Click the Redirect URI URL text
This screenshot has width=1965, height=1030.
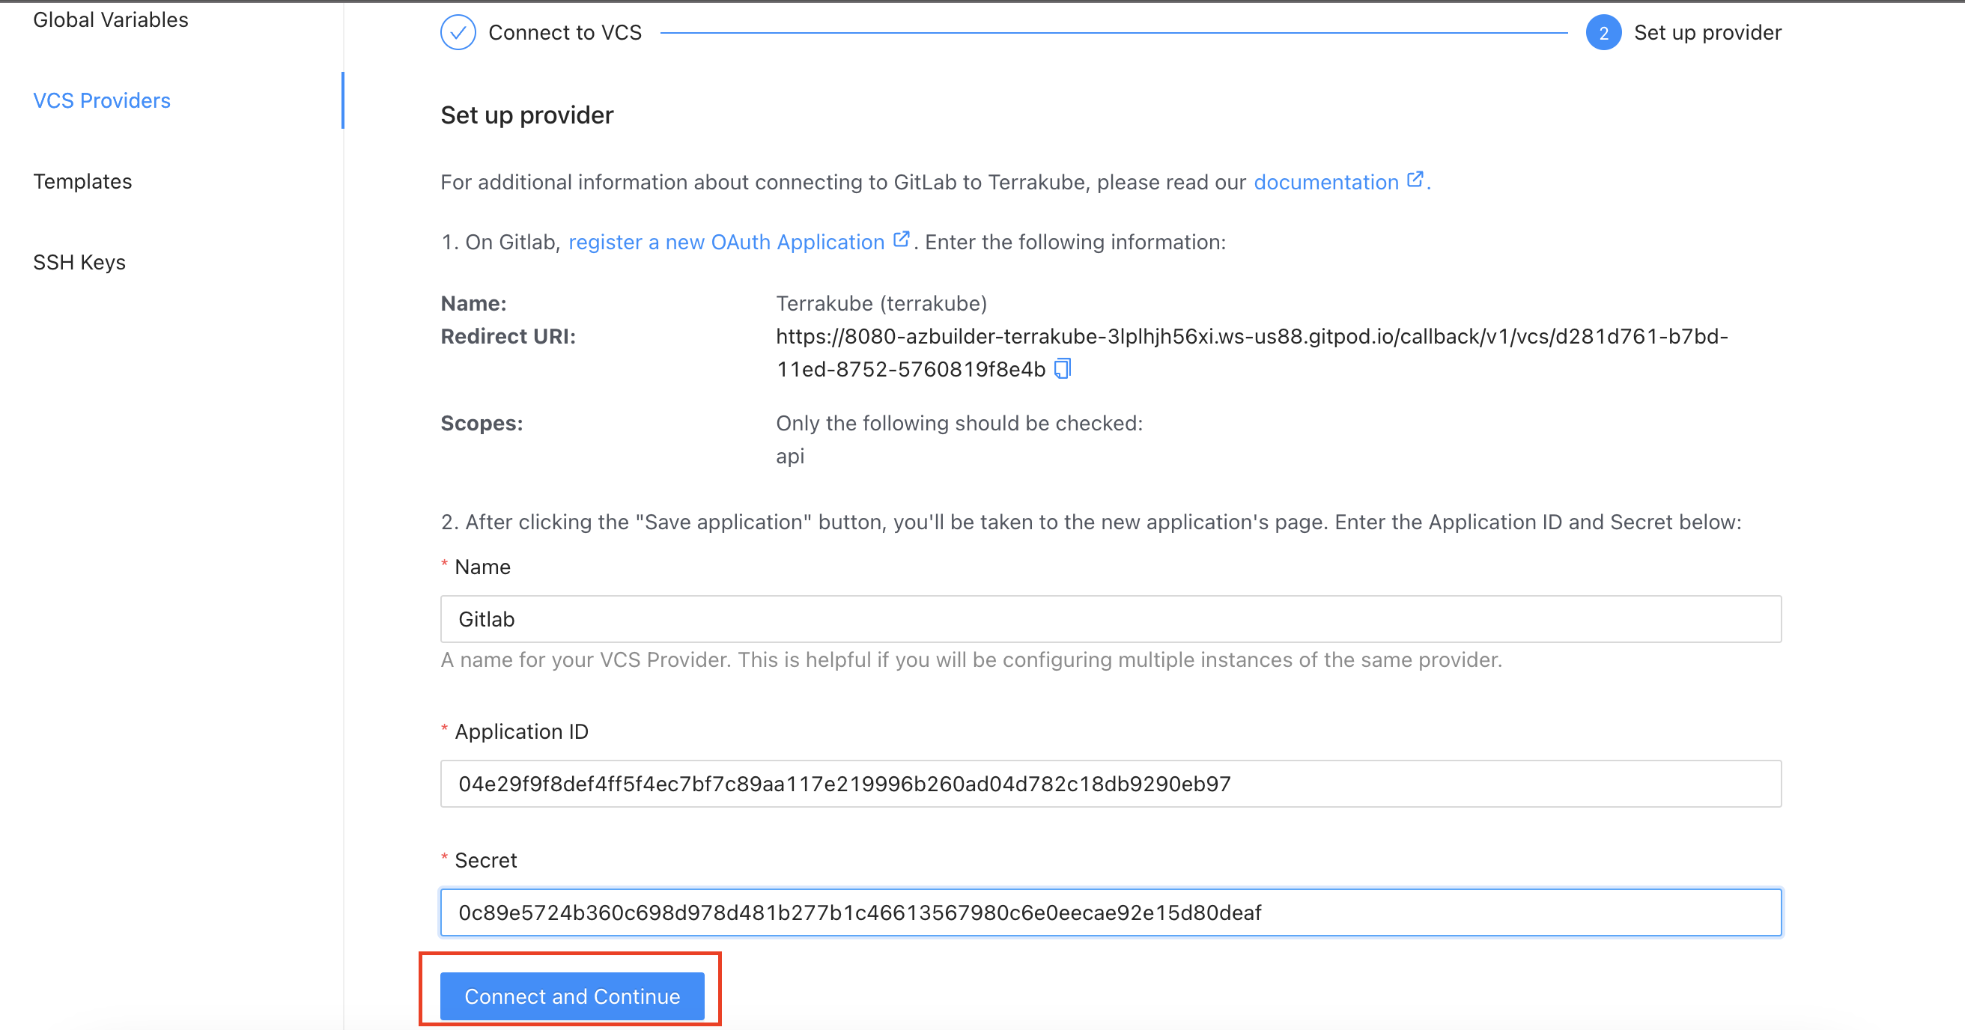pos(1251,337)
